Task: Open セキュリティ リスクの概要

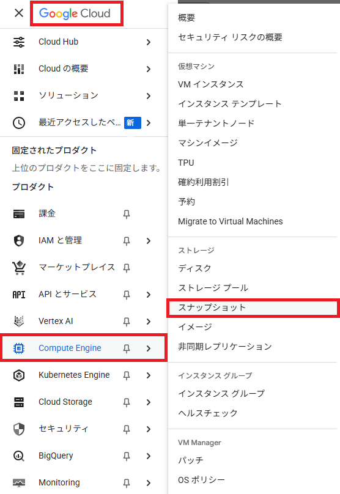Action: point(230,37)
